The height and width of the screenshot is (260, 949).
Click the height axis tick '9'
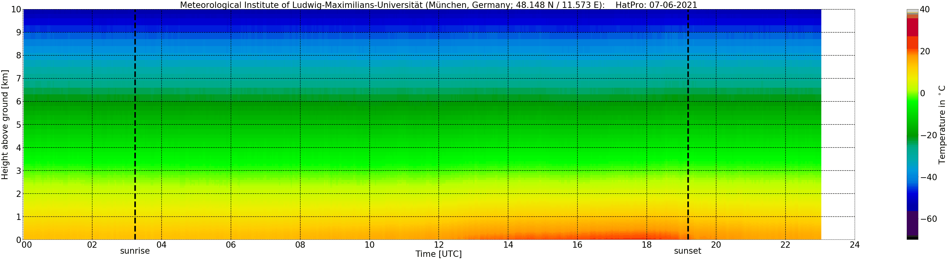[x=19, y=32]
